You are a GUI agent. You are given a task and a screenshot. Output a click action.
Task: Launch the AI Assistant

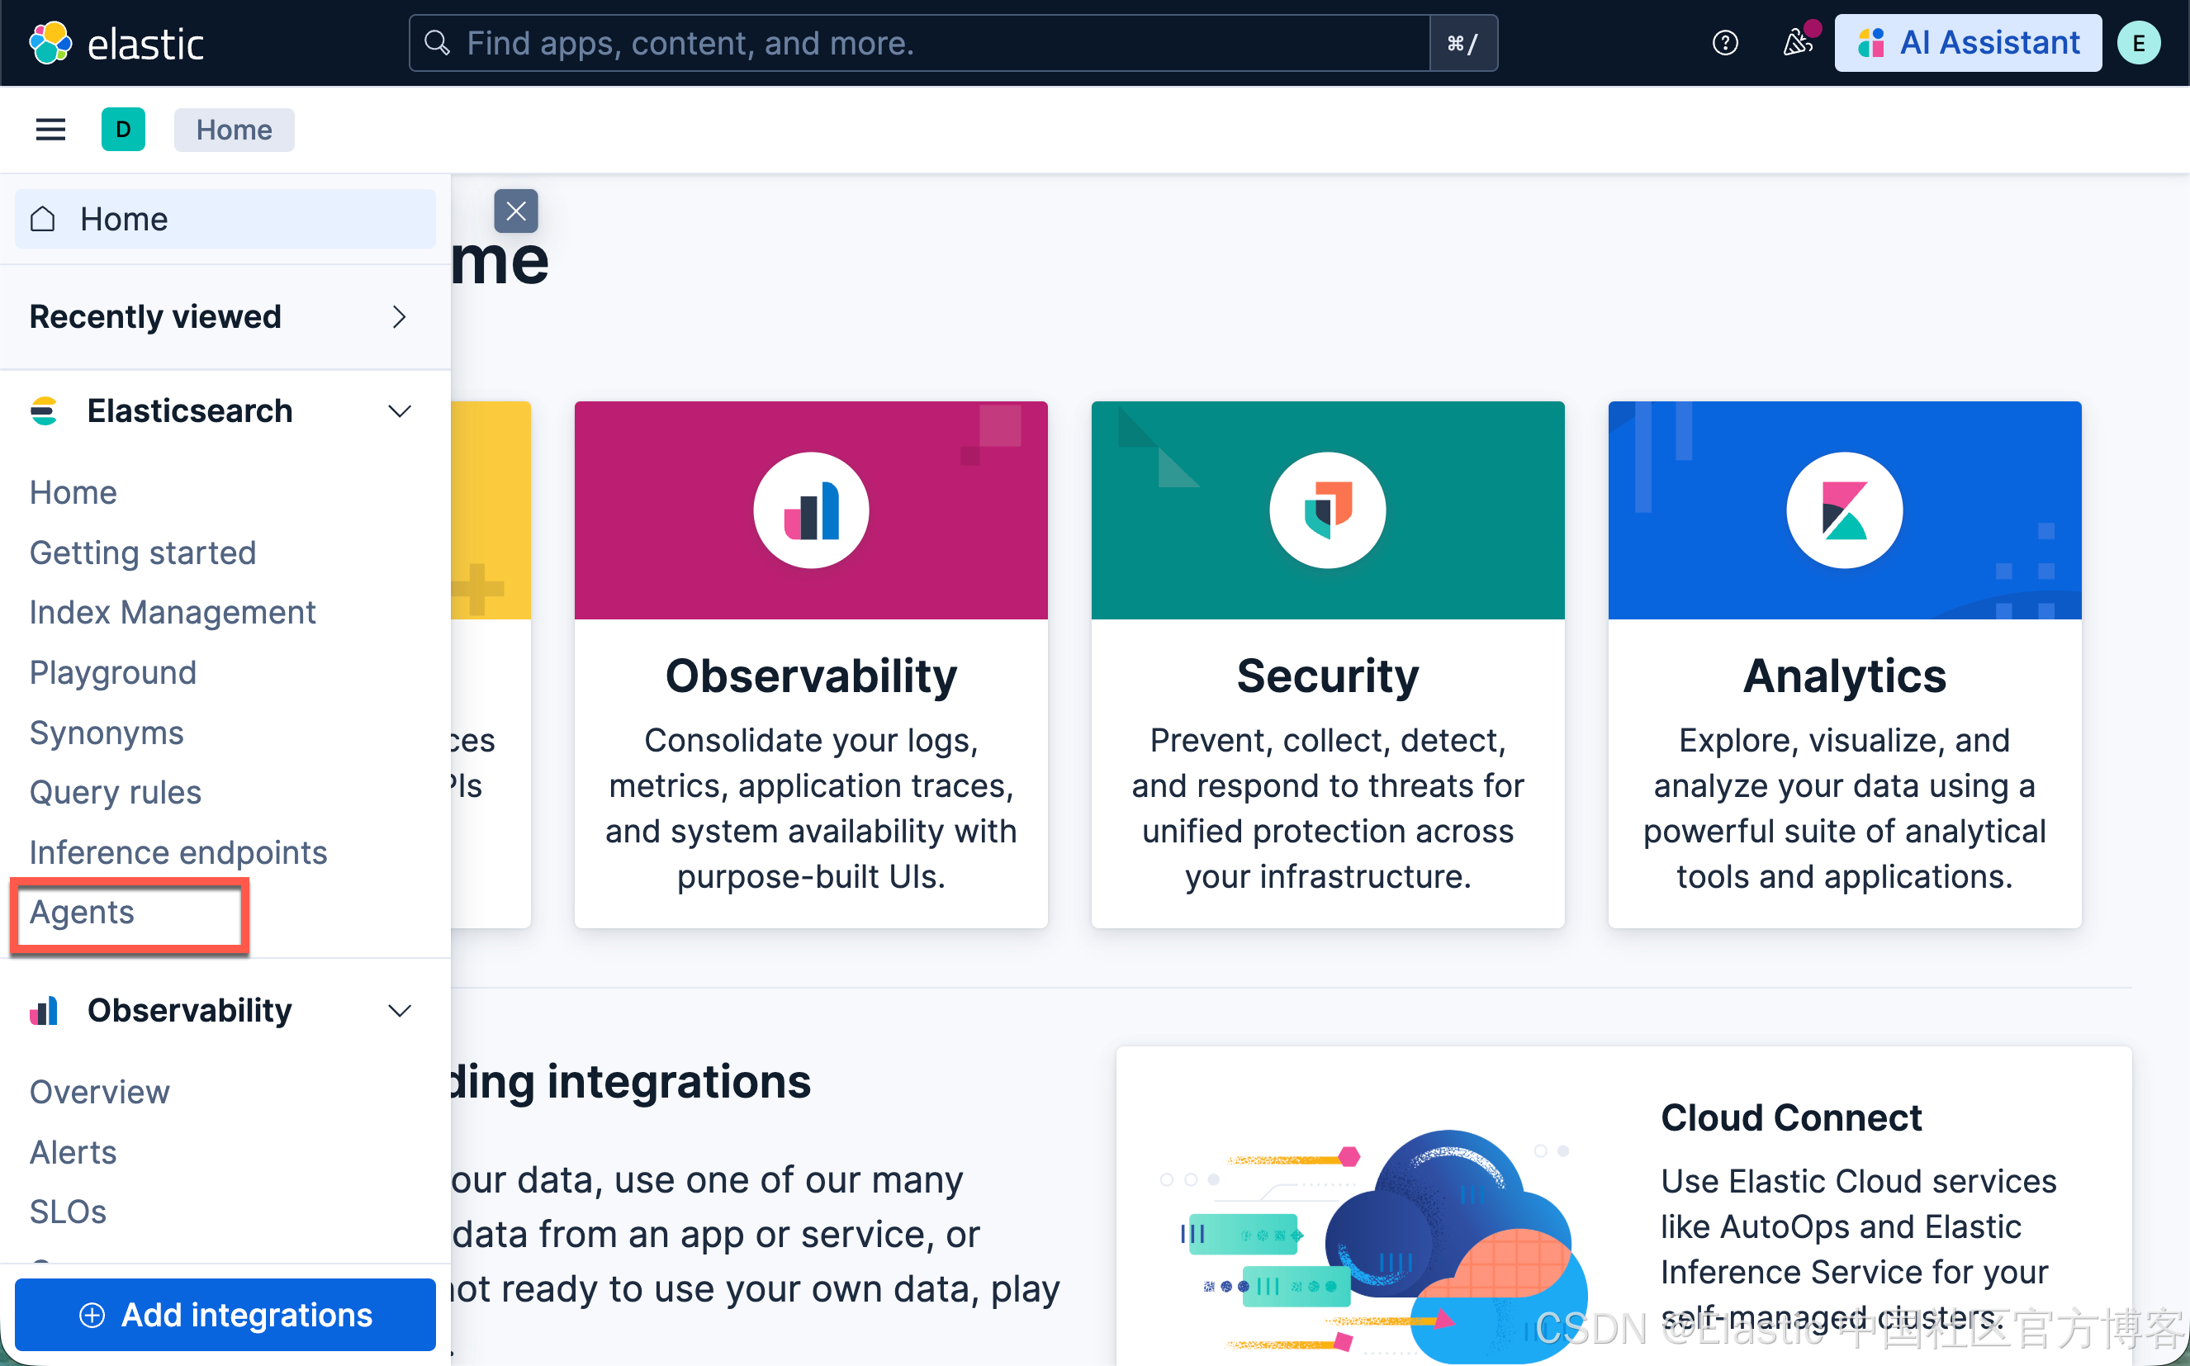1968,42
